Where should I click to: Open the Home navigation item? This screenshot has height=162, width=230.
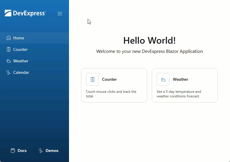[x=34, y=38]
